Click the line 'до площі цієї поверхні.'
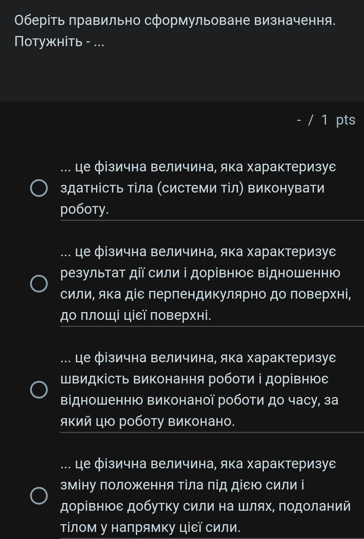 point(136,315)
